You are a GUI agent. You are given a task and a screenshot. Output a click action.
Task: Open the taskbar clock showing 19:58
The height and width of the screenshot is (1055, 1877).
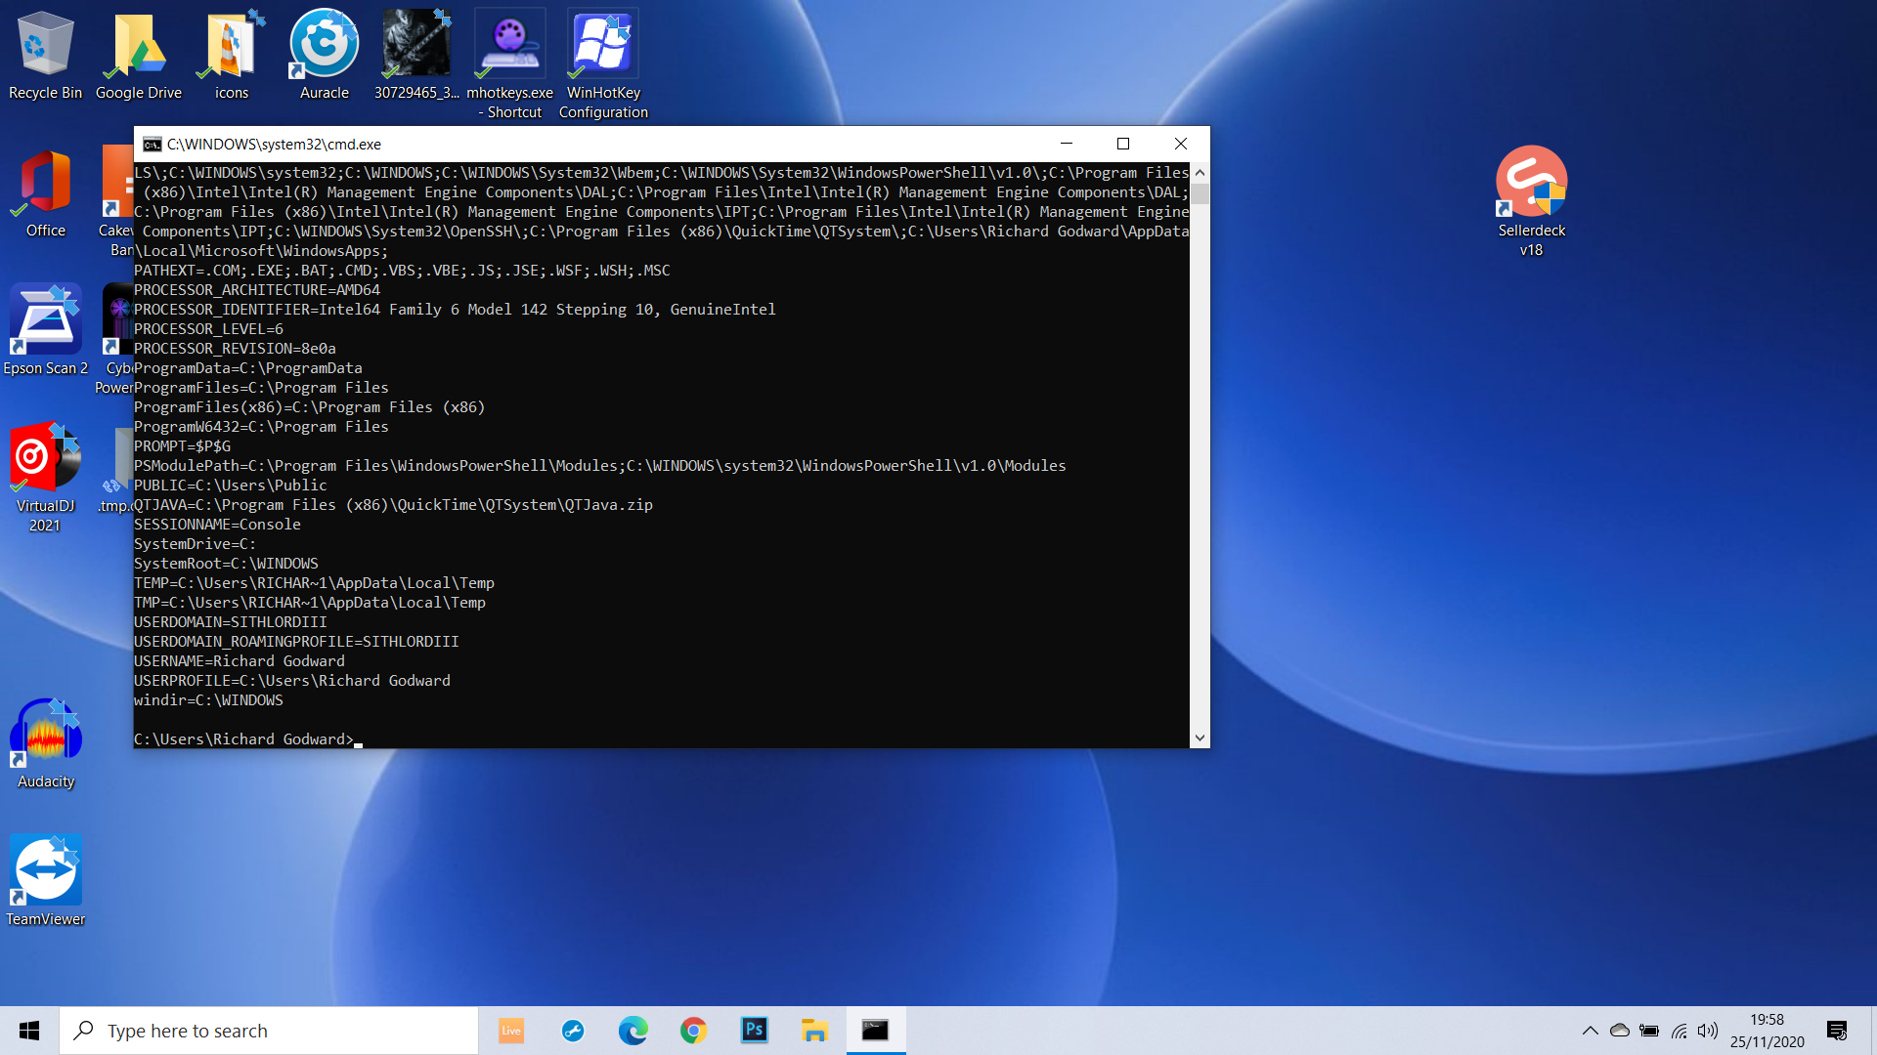(x=1767, y=1031)
